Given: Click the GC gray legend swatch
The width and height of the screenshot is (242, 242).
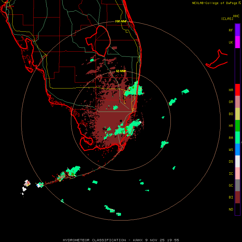Looking at the screenshot, I should point(237,185).
